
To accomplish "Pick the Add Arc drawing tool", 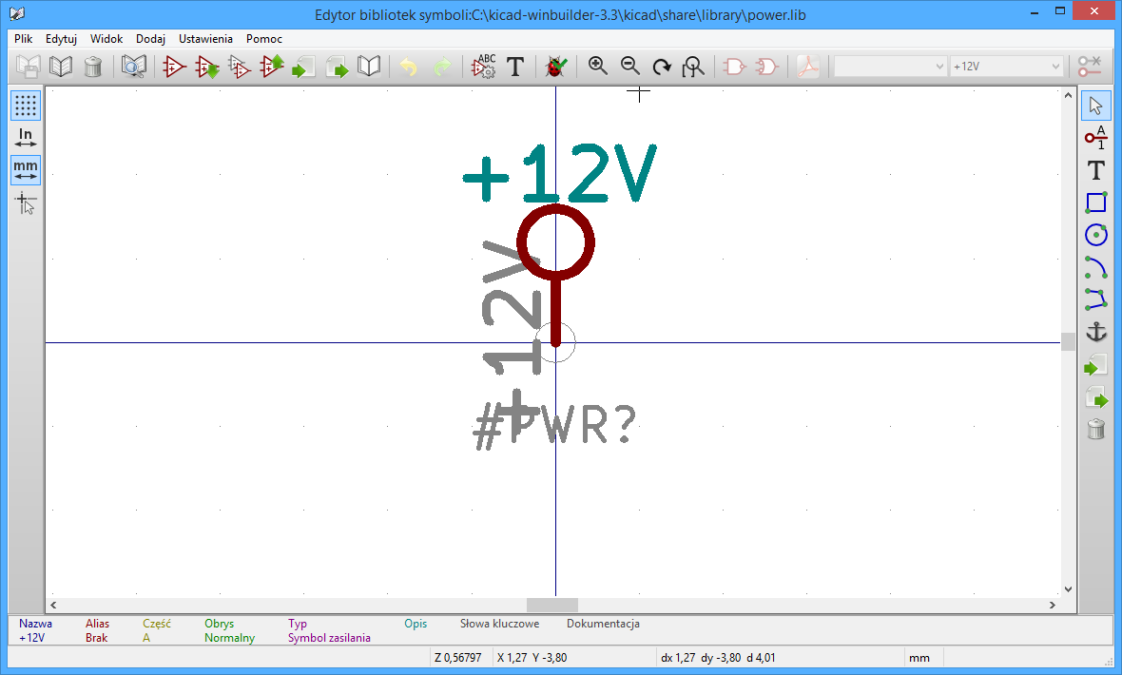I will [x=1095, y=266].
